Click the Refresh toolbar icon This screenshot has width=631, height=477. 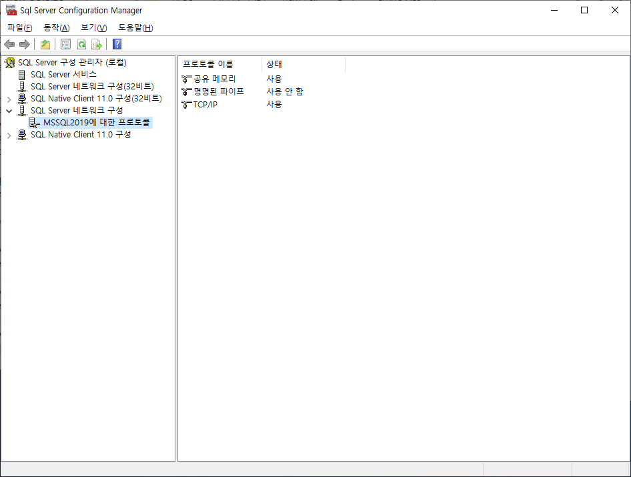point(81,44)
